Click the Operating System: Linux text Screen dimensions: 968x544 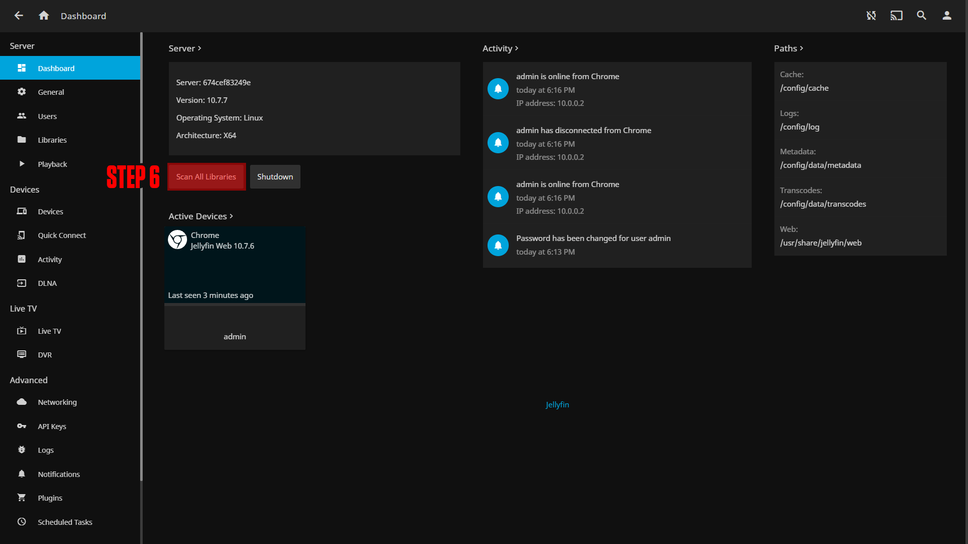pyautogui.click(x=219, y=117)
